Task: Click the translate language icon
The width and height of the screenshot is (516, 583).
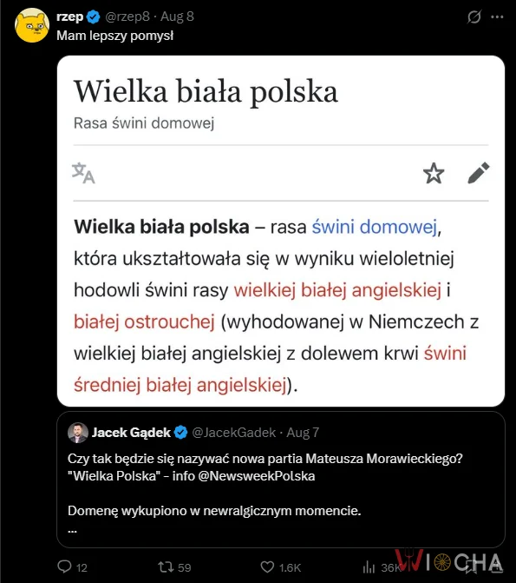Action: [83, 173]
